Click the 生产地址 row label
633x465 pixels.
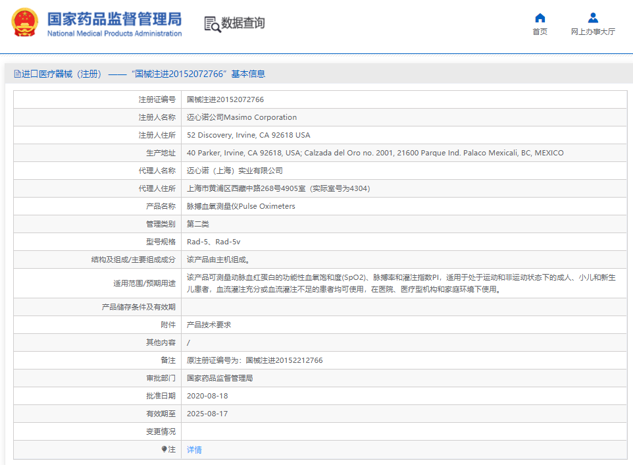pos(161,153)
